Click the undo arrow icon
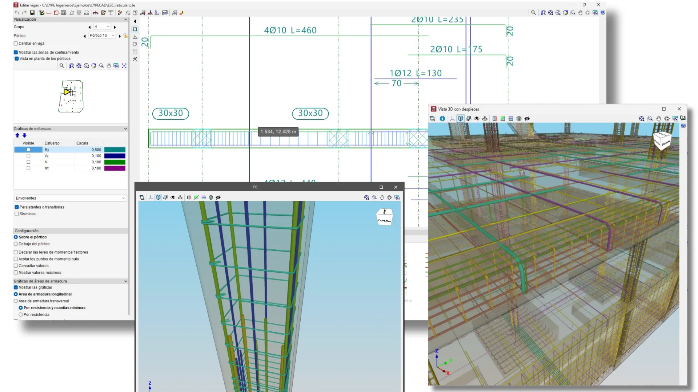Screen dimensions: 698x392 click(17, 13)
